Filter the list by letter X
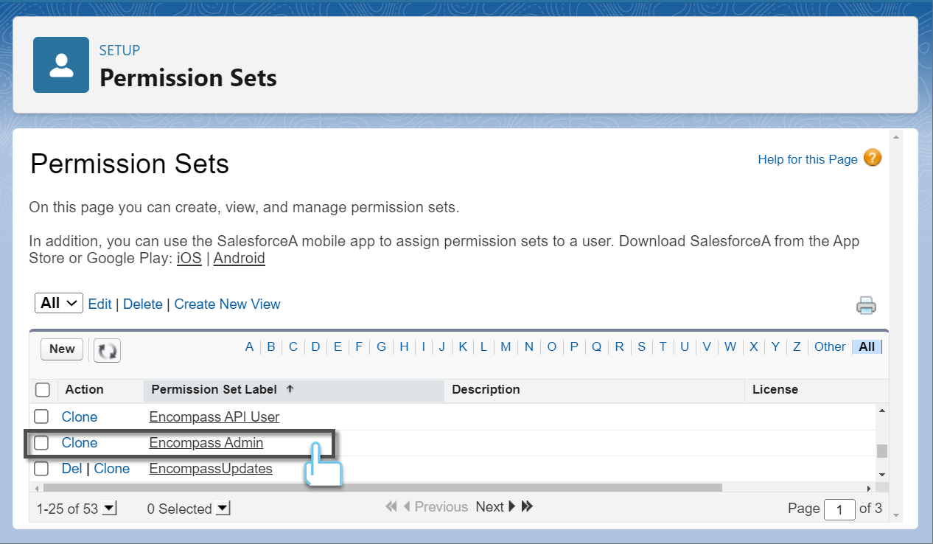 (x=754, y=346)
